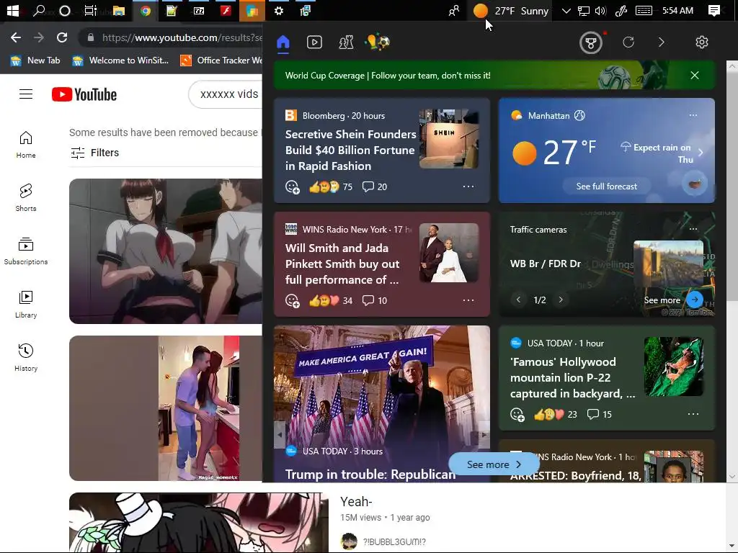
Task: Open the People icon in system tray
Action: click(x=454, y=10)
